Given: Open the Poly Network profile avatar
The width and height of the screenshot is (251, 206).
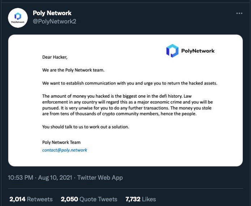Looking at the screenshot, I should coord(18,17).
